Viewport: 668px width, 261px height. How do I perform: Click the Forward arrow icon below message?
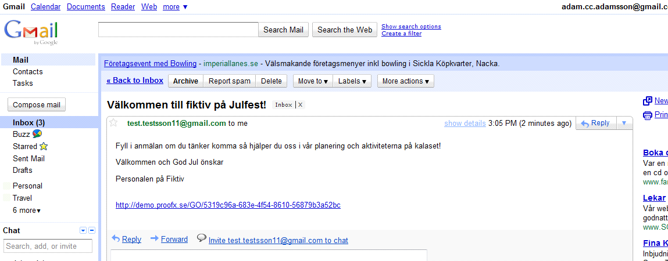155,239
